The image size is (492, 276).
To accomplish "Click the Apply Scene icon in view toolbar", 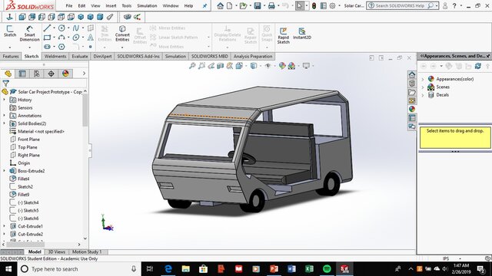I will (291, 66).
